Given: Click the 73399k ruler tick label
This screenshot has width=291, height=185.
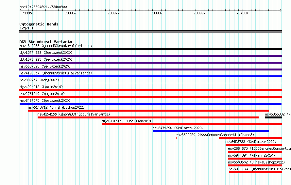Looking at the screenshot, I should tap(199, 13).
